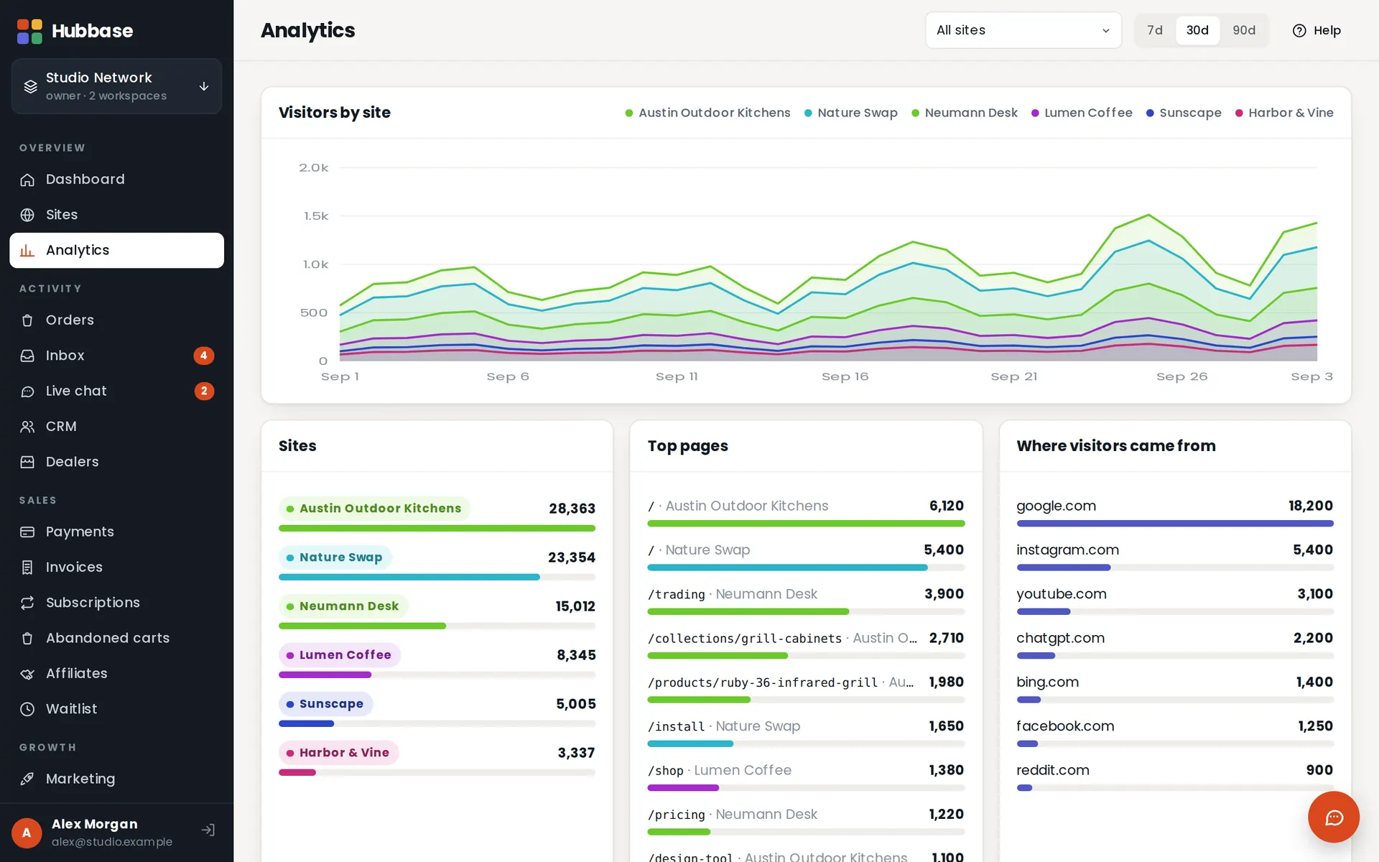Image resolution: width=1379 pixels, height=862 pixels.
Task: Click the youtube.com referrer row
Action: tap(1175, 602)
